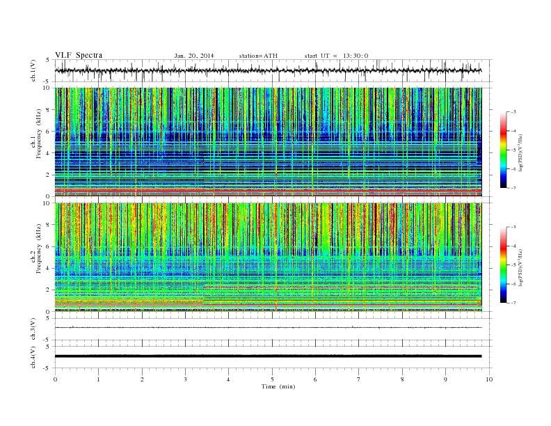Click the "VLF Spectra" title text
Image resolution: width=551 pixels, height=426 pixels.
[79, 55]
